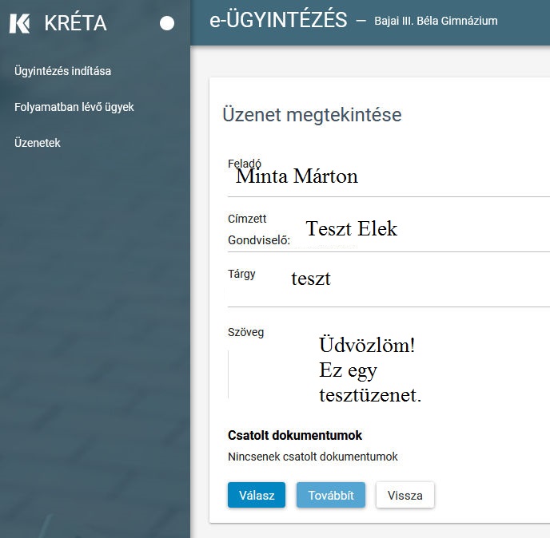This screenshot has width=550, height=538.
Task: Forward the message with Továbbít
Action: pyautogui.click(x=331, y=495)
